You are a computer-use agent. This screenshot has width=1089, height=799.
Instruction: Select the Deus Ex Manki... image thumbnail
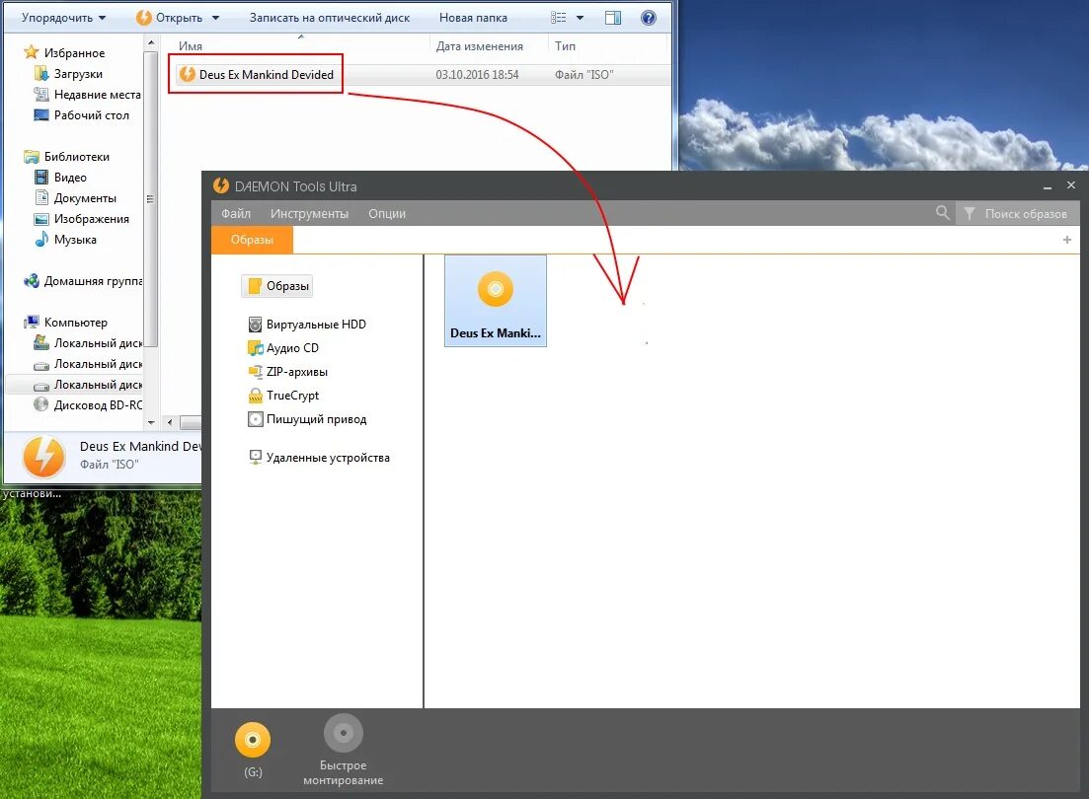pyautogui.click(x=496, y=301)
